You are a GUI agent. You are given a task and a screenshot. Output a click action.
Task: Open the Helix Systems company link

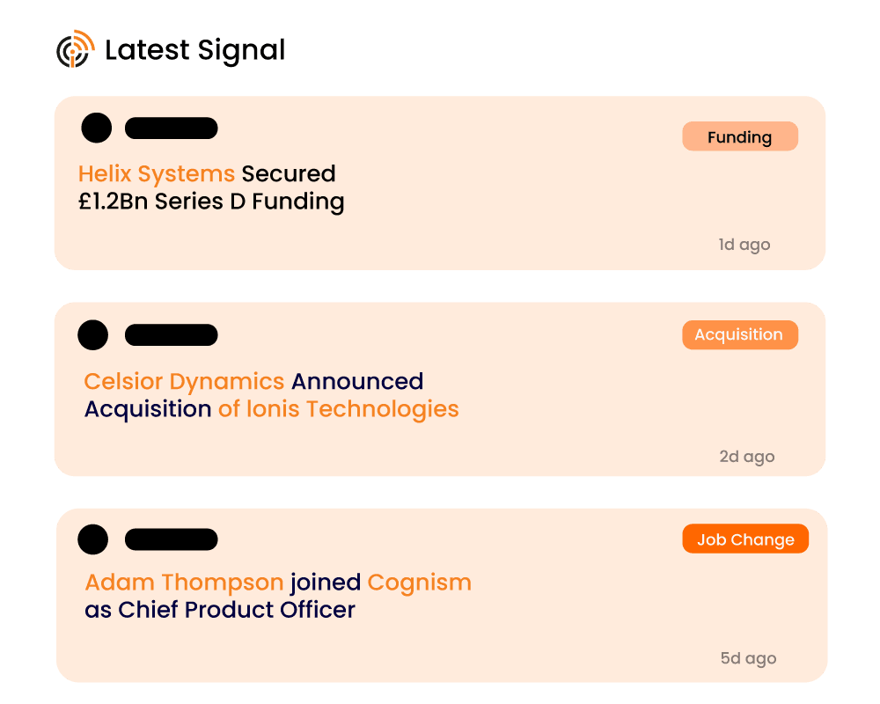pos(157,173)
